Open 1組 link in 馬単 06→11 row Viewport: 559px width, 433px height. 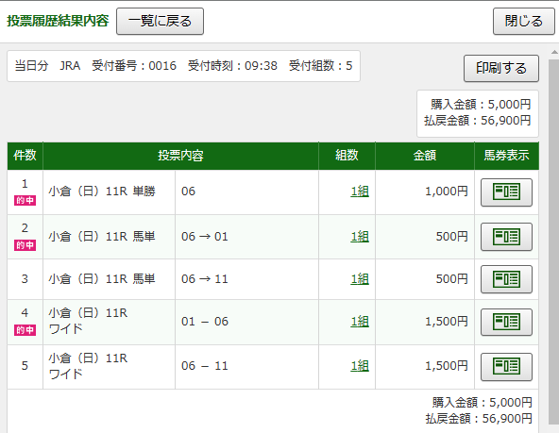click(x=360, y=279)
